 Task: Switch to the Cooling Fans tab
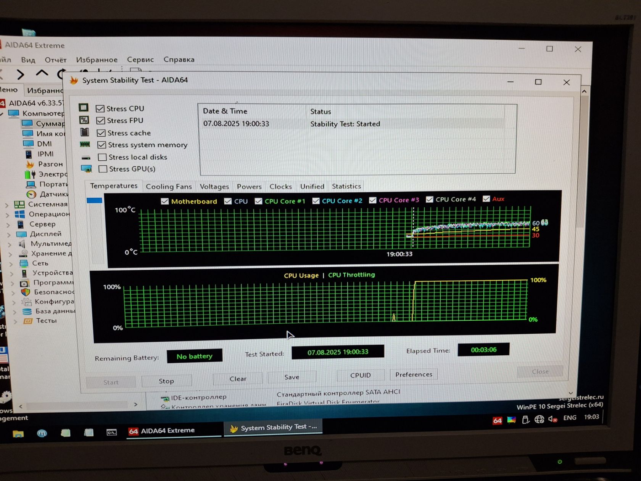pyautogui.click(x=169, y=186)
